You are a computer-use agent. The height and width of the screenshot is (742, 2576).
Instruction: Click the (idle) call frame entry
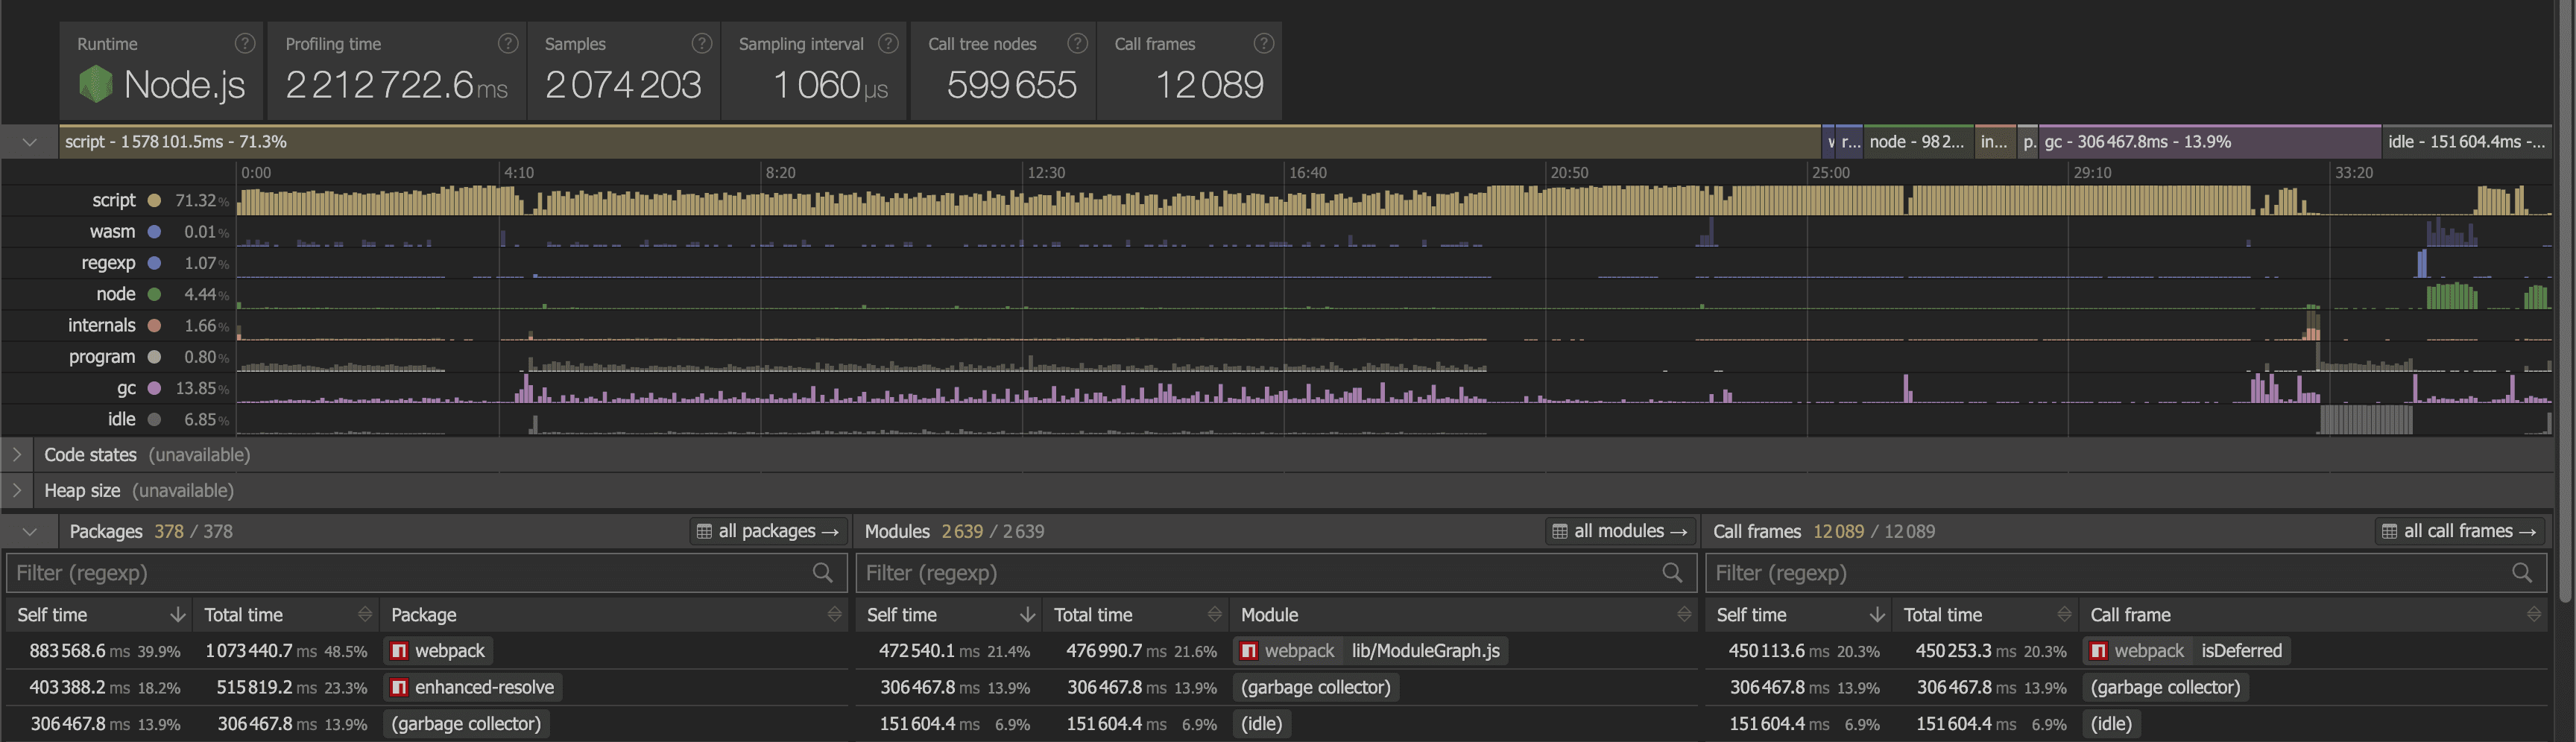point(2112,723)
